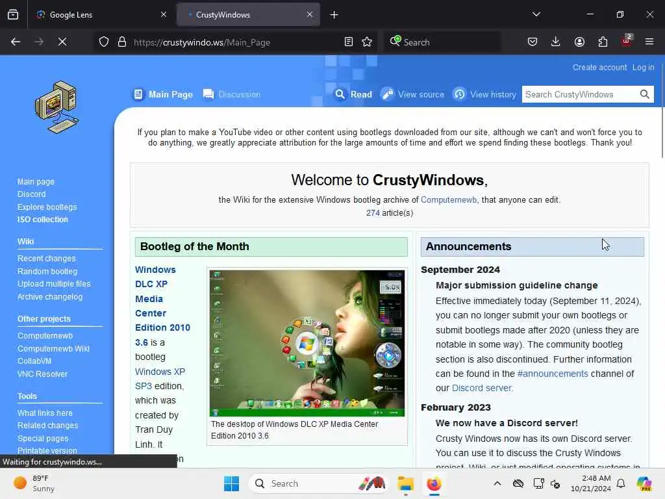Image resolution: width=665 pixels, height=499 pixels.
Task: Open View source tab
Action: (x=412, y=94)
